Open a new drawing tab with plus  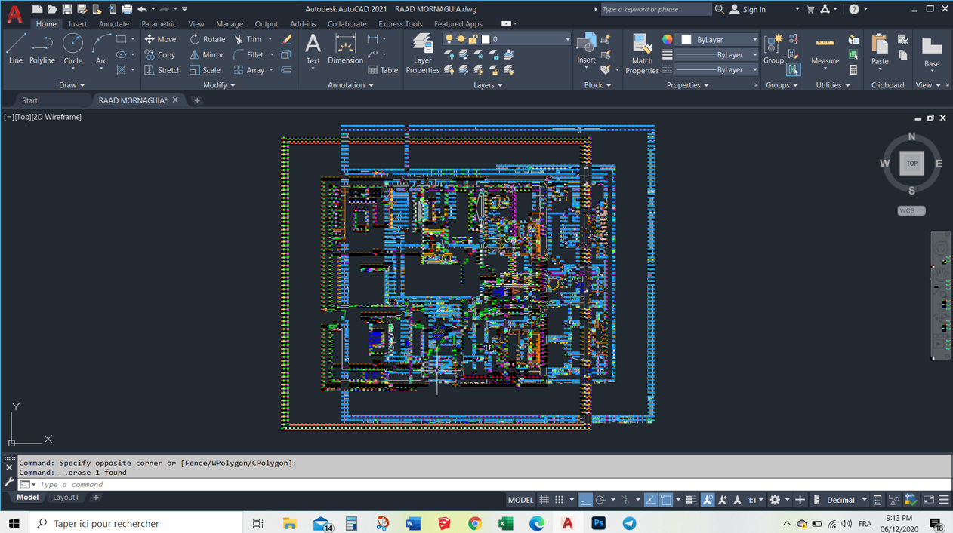(197, 100)
